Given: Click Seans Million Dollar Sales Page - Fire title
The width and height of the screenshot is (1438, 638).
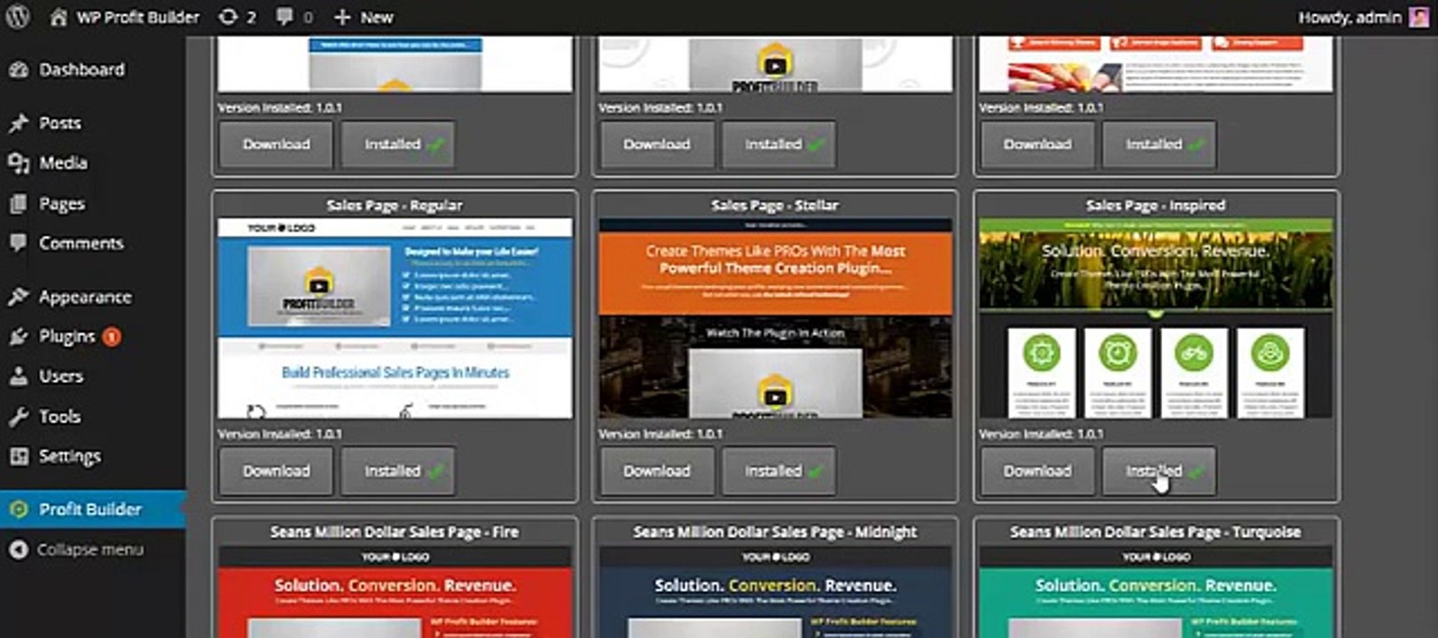Looking at the screenshot, I should (x=395, y=533).
